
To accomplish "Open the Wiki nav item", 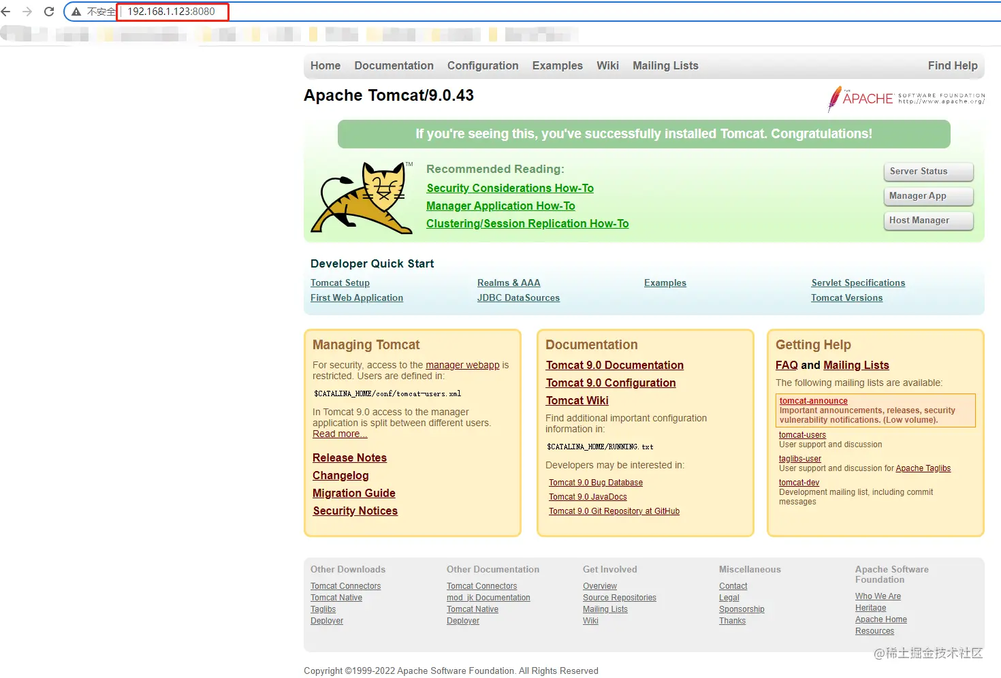I will [607, 65].
